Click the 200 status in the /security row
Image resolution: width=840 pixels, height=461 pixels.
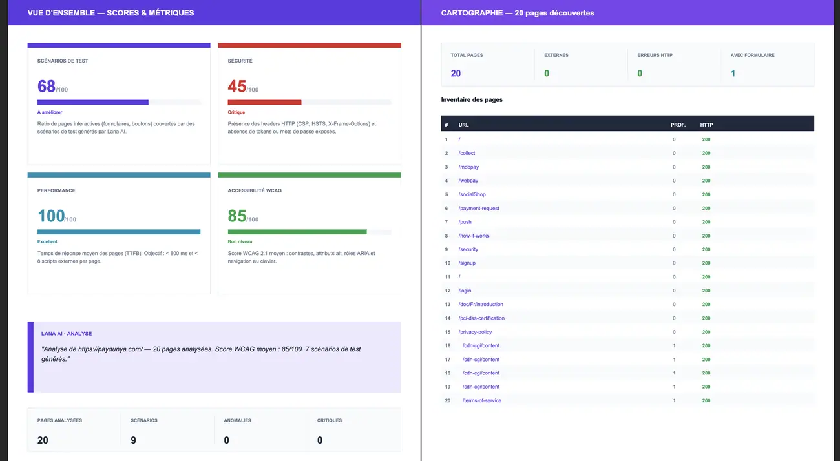(x=706, y=249)
